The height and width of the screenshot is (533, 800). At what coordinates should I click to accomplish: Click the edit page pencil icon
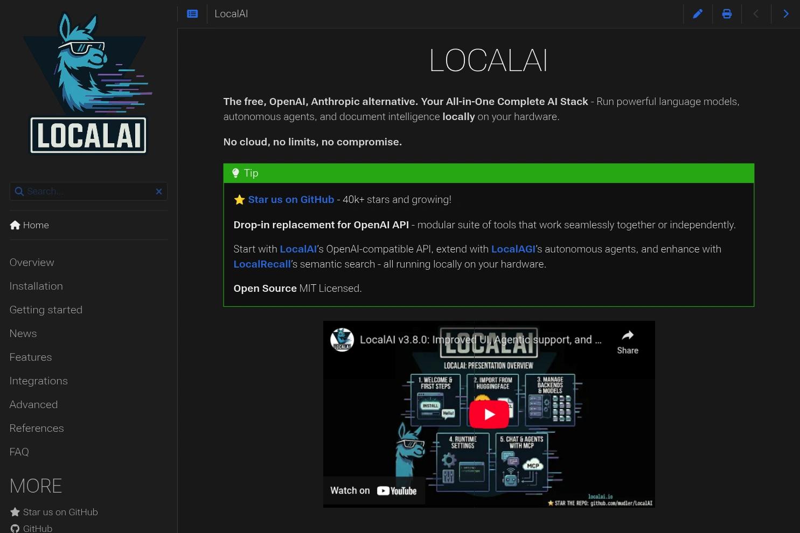698,14
